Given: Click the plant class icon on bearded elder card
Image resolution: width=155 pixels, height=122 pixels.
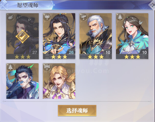Looking at the screenshot, I should [83, 17].
